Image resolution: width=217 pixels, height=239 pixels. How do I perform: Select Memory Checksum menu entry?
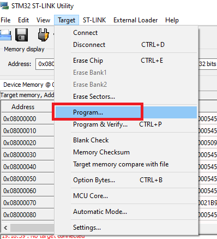[126, 152]
